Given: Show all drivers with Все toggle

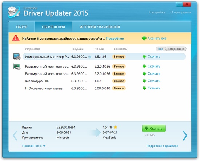Looking at the screenshot, I should pyautogui.click(x=160, y=49).
